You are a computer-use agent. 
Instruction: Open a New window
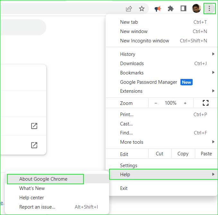162,31
